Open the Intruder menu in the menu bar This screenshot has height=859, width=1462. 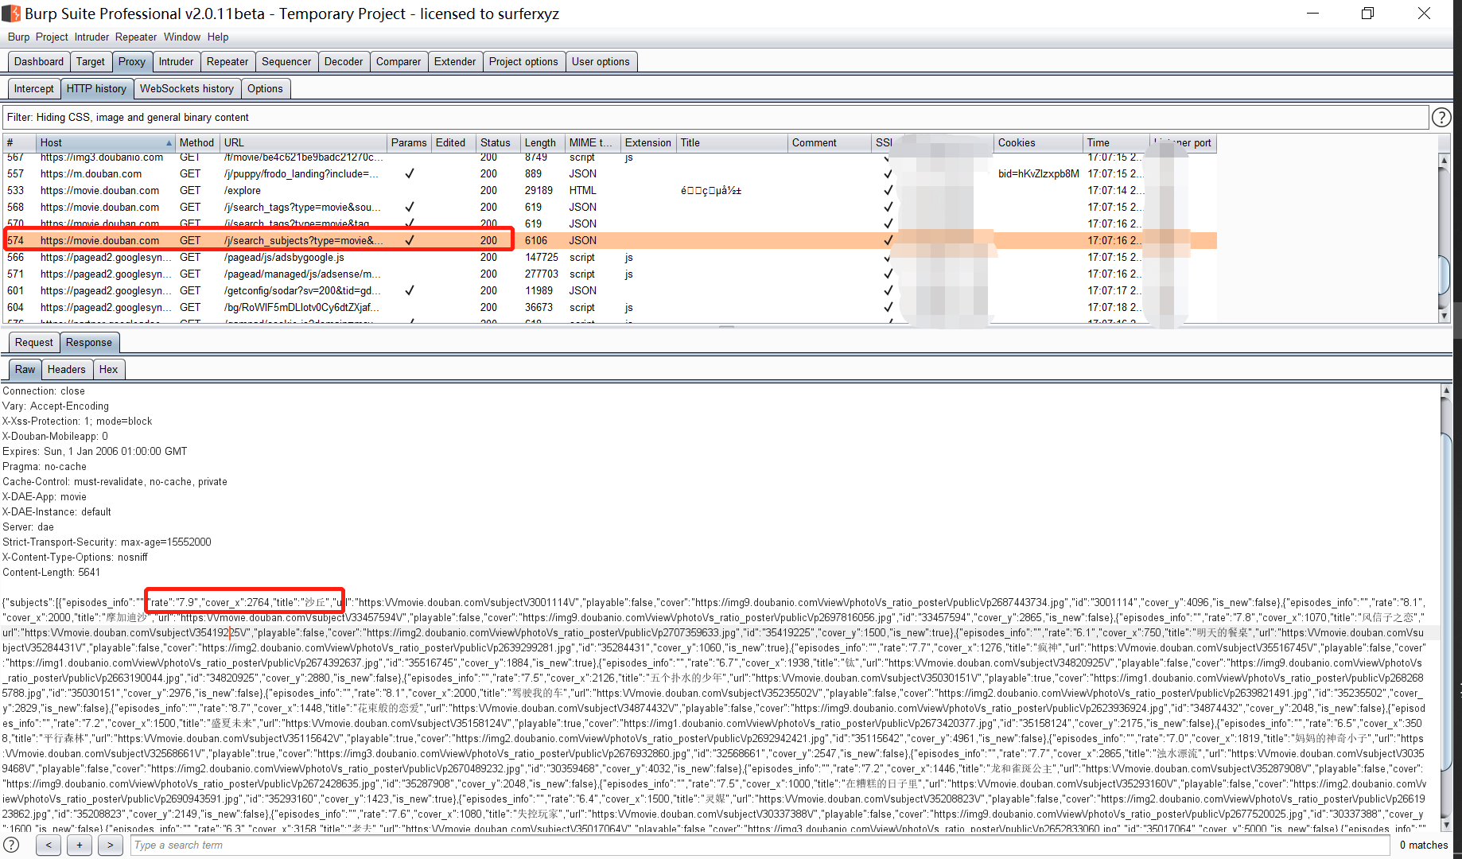[91, 37]
